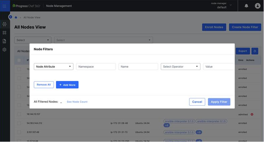Tick the checkbox for node 3.101.107.49
264x142 pixels.
pos(19,132)
